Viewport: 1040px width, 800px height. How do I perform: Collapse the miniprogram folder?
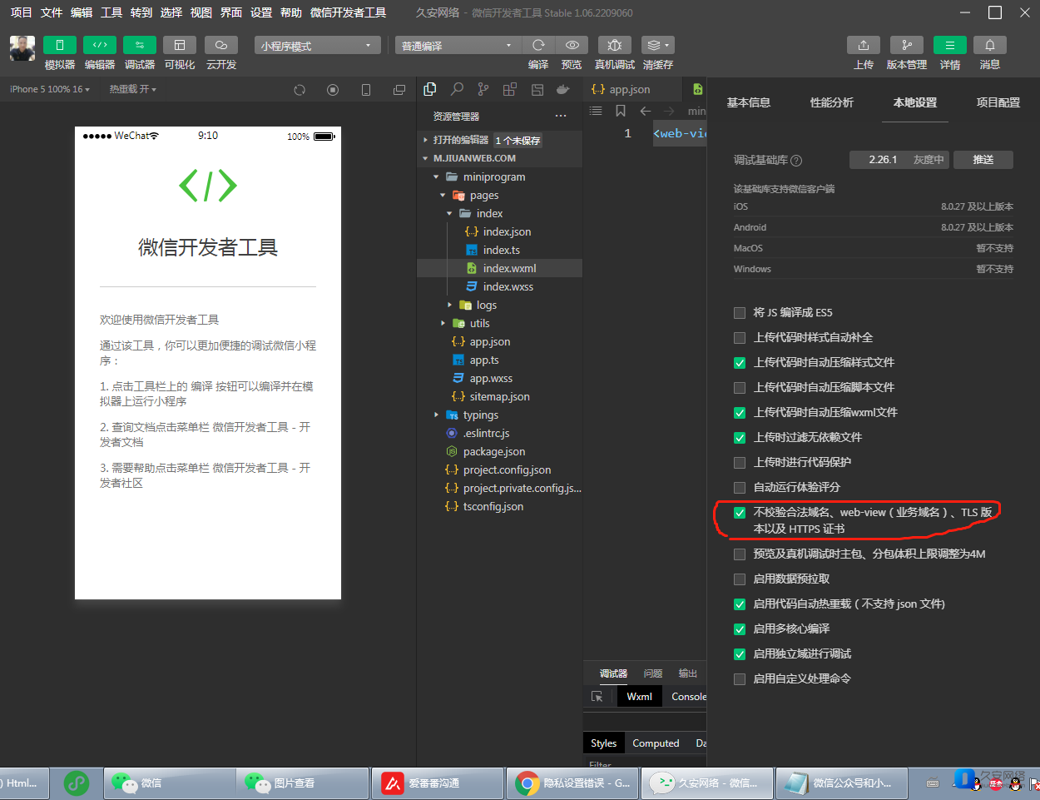coord(436,177)
